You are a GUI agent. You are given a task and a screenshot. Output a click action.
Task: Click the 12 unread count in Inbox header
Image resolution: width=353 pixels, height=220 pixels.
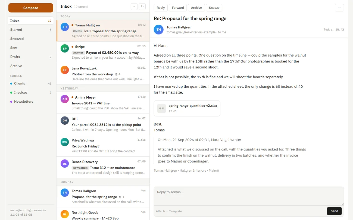[81, 7]
